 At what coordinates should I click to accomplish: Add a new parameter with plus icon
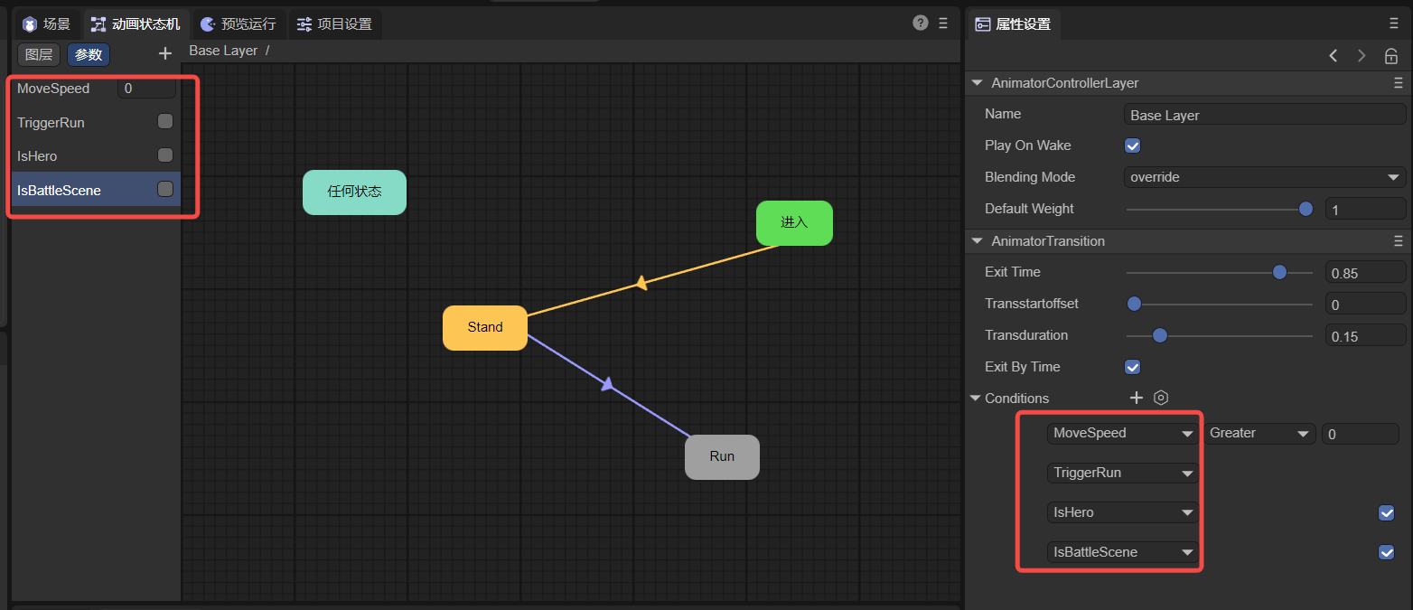(x=164, y=54)
